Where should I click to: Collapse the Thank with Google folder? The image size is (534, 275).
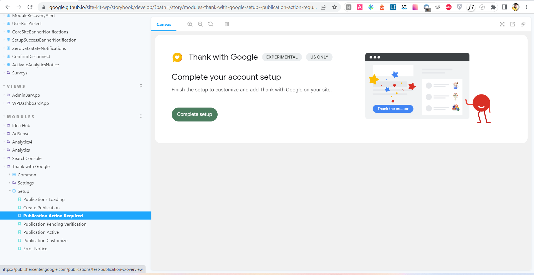pyautogui.click(x=31, y=167)
